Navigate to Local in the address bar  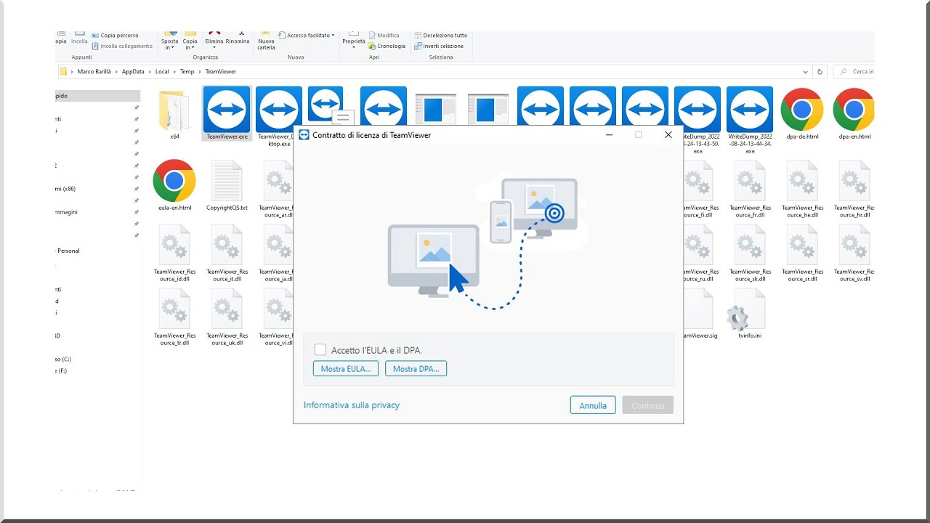(x=162, y=72)
